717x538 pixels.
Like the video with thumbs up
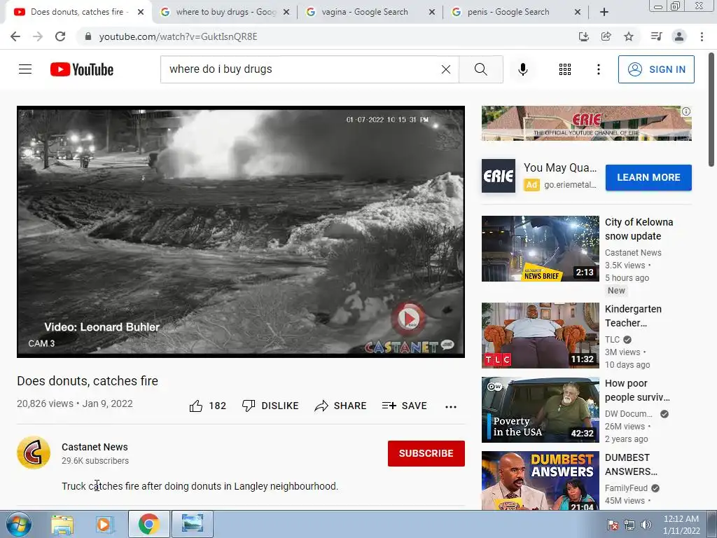[x=207, y=406]
